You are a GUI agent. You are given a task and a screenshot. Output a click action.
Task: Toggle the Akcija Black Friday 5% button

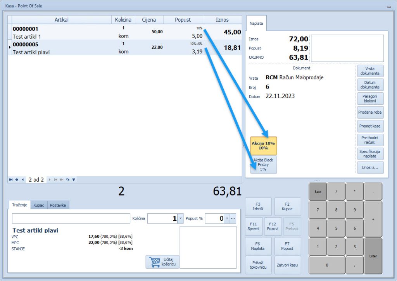click(x=264, y=165)
